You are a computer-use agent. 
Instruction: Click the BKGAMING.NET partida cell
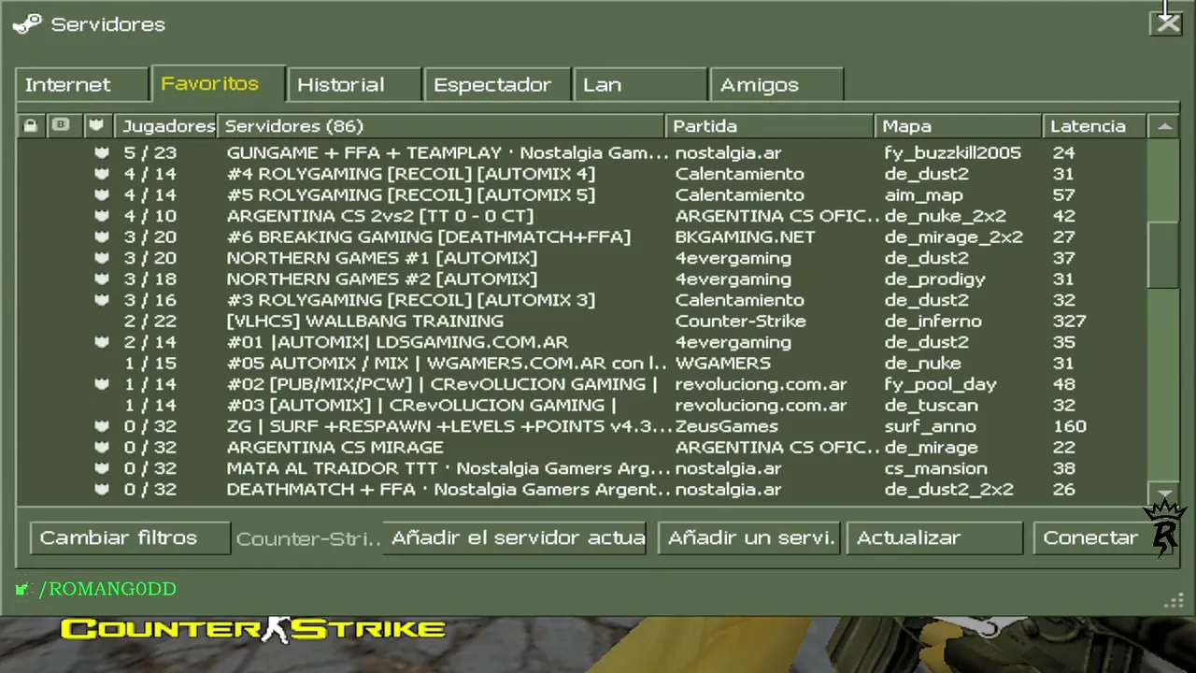745,236
